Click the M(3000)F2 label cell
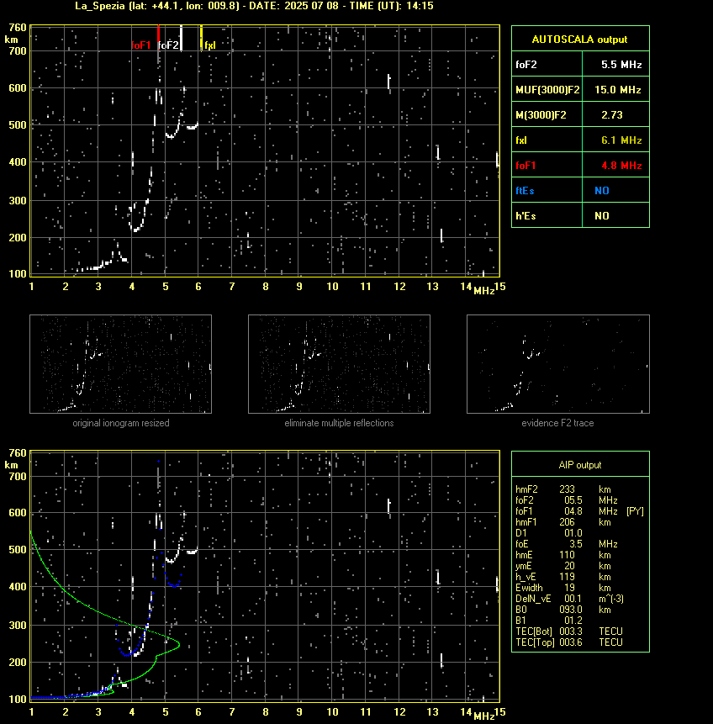Screen dimensions: 713x724 [547, 115]
